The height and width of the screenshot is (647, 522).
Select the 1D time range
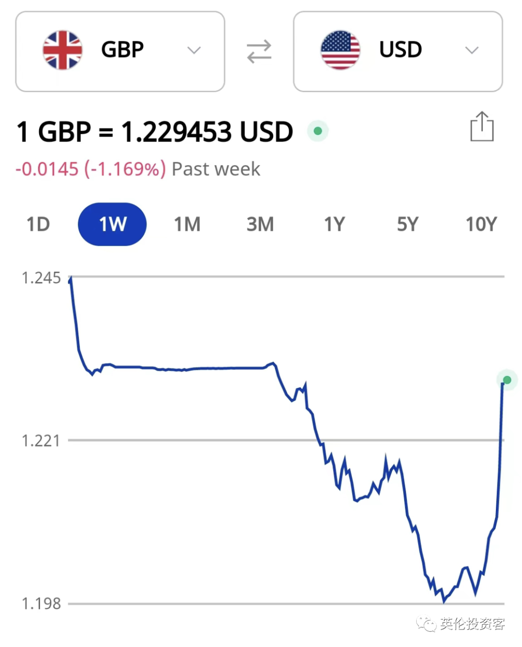pyautogui.click(x=38, y=225)
